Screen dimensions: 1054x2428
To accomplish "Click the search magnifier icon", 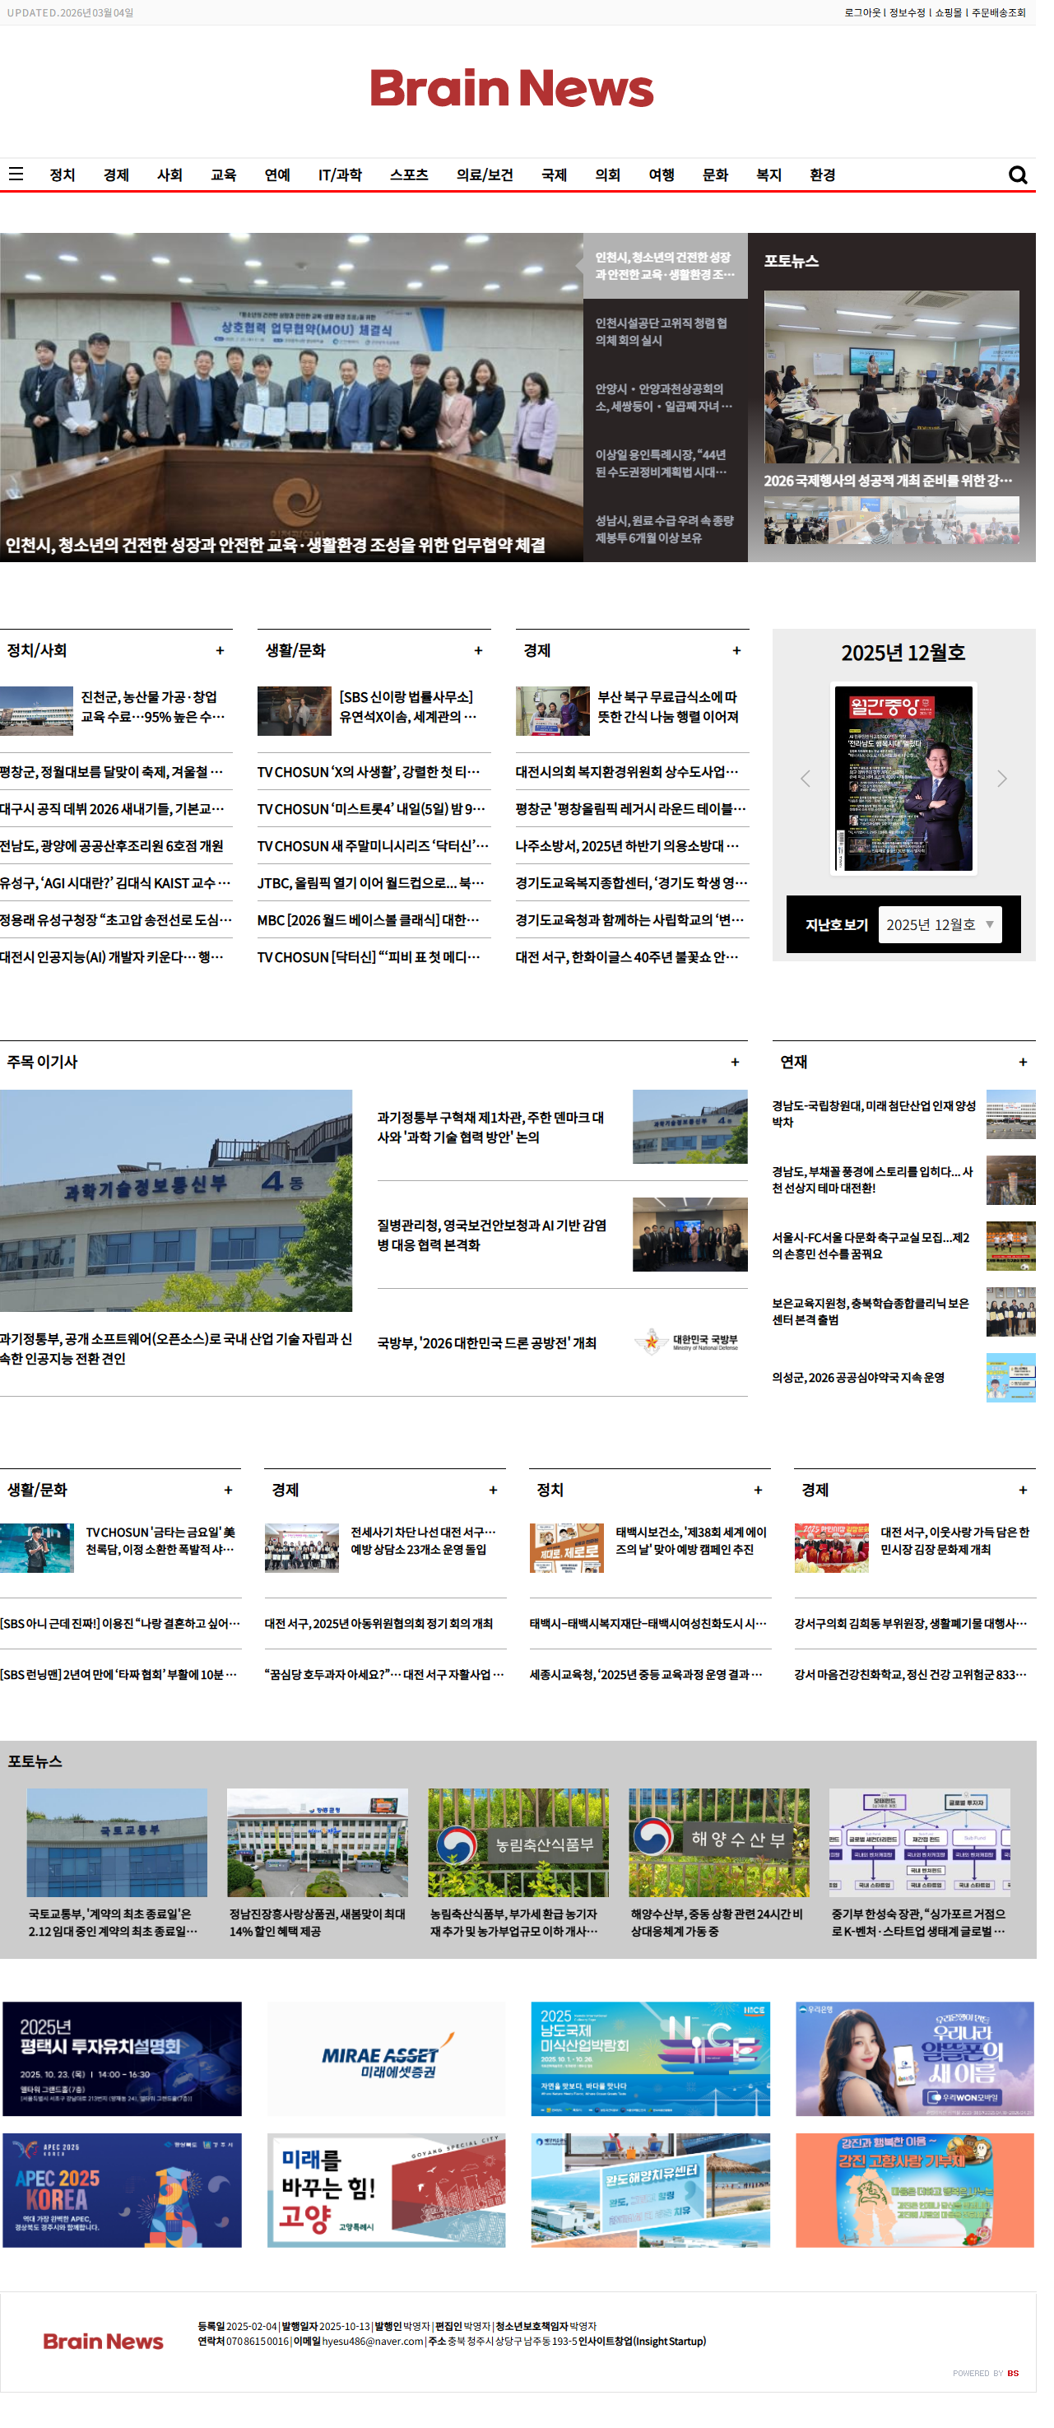I will (x=1034, y=178).
